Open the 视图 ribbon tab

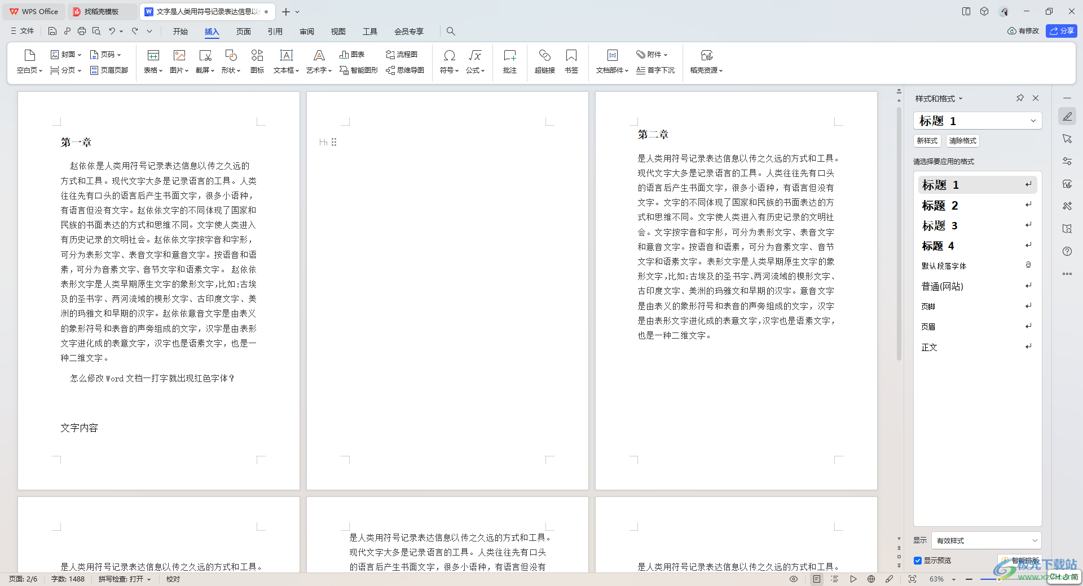[x=338, y=32]
